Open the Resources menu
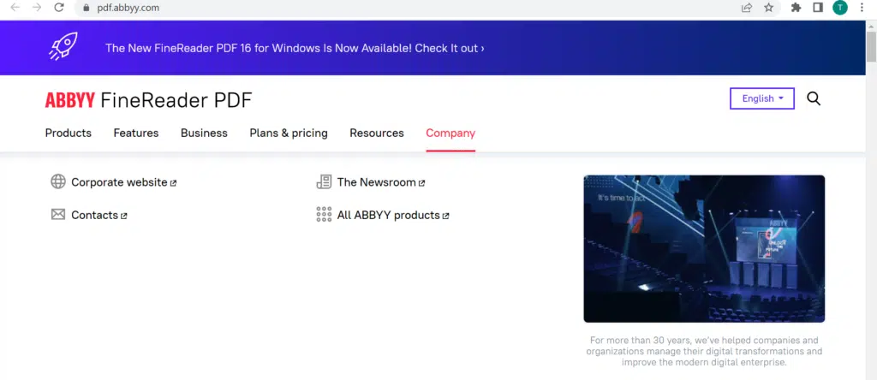This screenshot has width=877, height=380. [377, 133]
